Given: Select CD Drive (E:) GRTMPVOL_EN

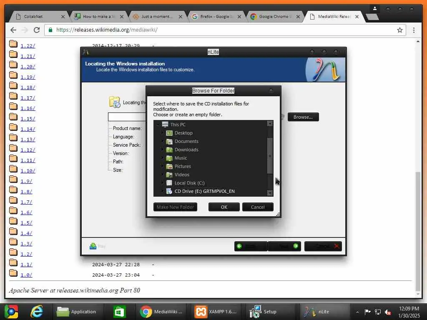Looking at the screenshot, I should [x=204, y=191].
